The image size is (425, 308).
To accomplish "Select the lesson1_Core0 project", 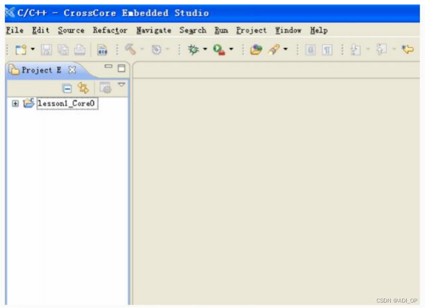I will pos(67,103).
